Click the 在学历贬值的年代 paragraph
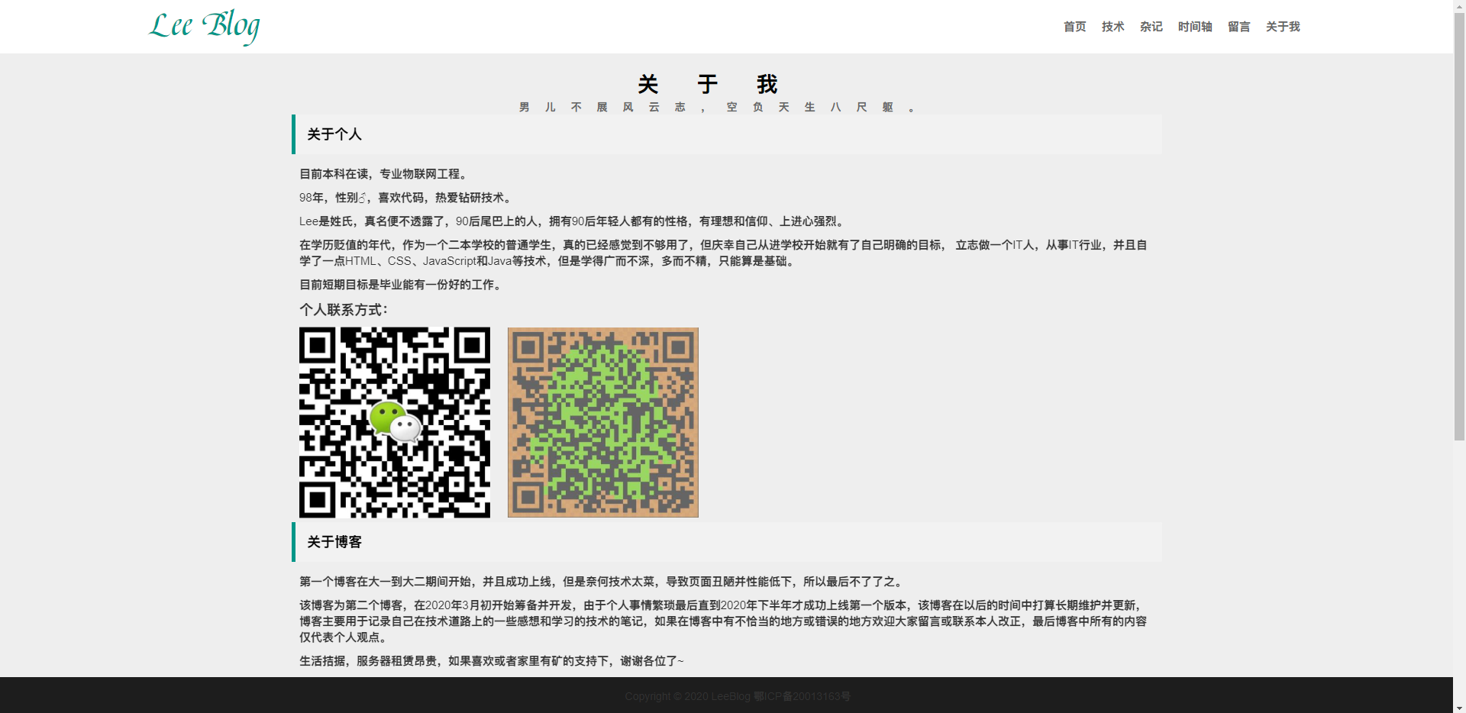1466x713 pixels. [x=723, y=253]
